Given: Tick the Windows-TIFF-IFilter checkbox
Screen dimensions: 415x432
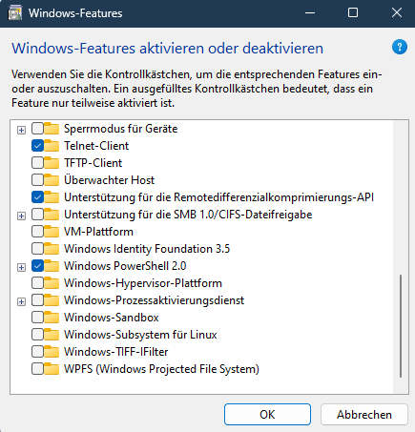Looking at the screenshot, I should coord(37,352).
